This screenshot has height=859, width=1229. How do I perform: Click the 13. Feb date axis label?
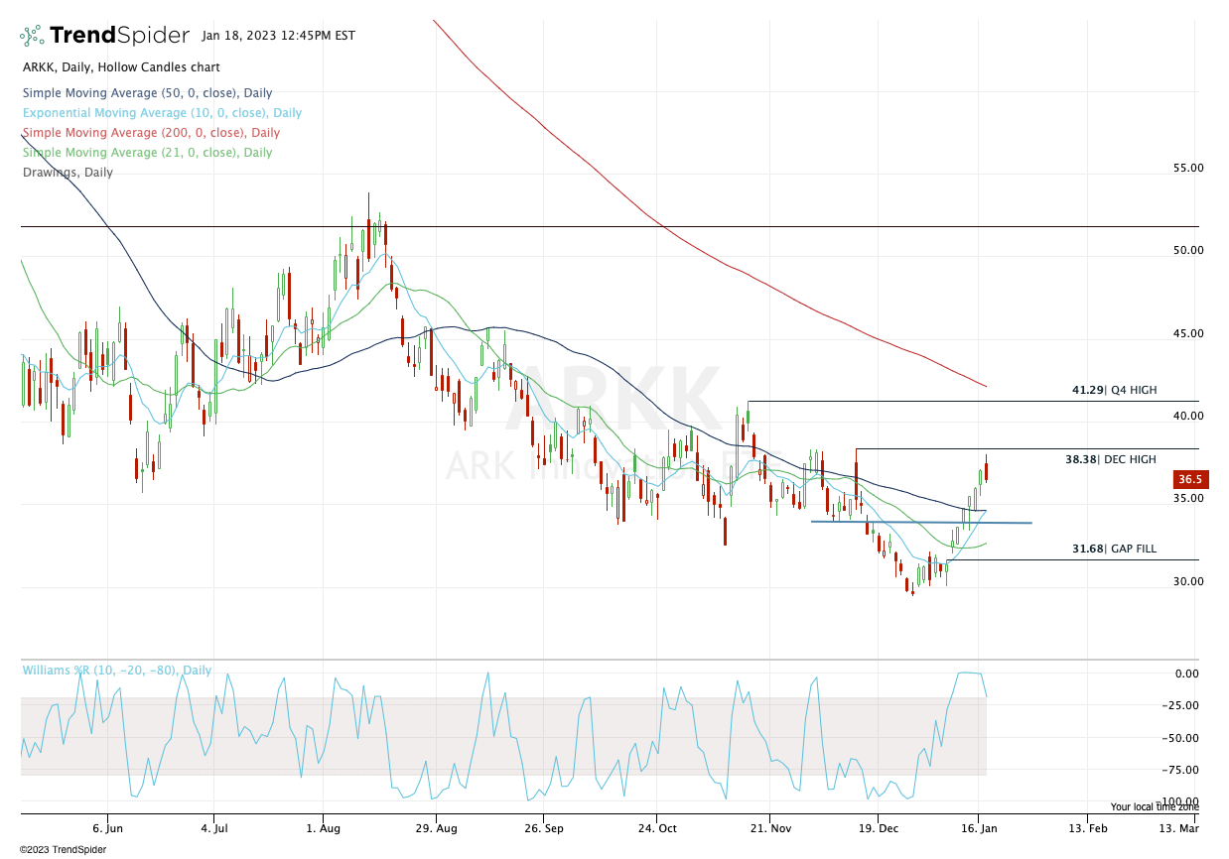[1089, 828]
